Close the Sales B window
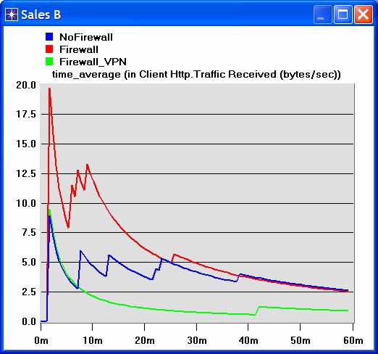Viewport: 378px width, 354px height. pyautogui.click(x=364, y=15)
